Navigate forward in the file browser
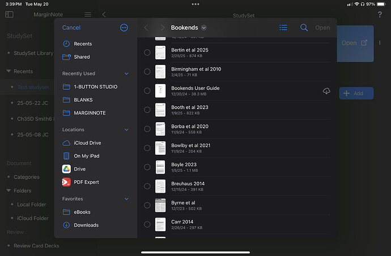Screen dimensions: 391x256 [162, 27]
